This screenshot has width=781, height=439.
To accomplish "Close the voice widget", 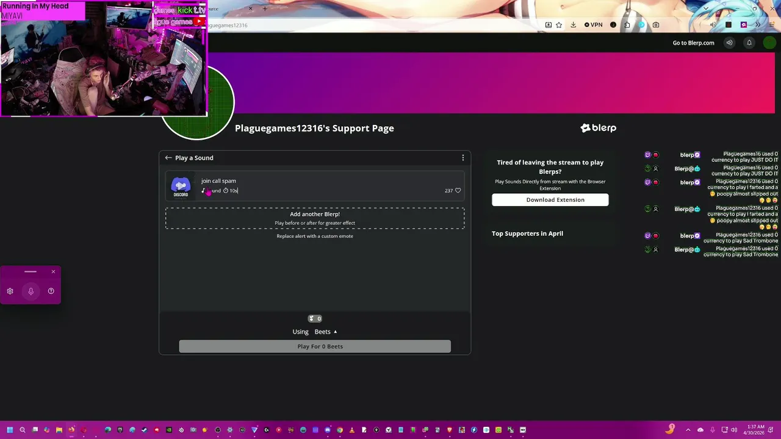I will [53, 271].
